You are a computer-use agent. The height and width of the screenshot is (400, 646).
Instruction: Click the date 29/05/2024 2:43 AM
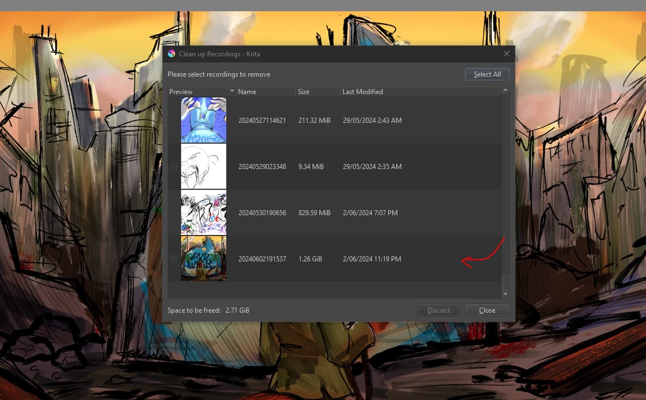point(372,120)
